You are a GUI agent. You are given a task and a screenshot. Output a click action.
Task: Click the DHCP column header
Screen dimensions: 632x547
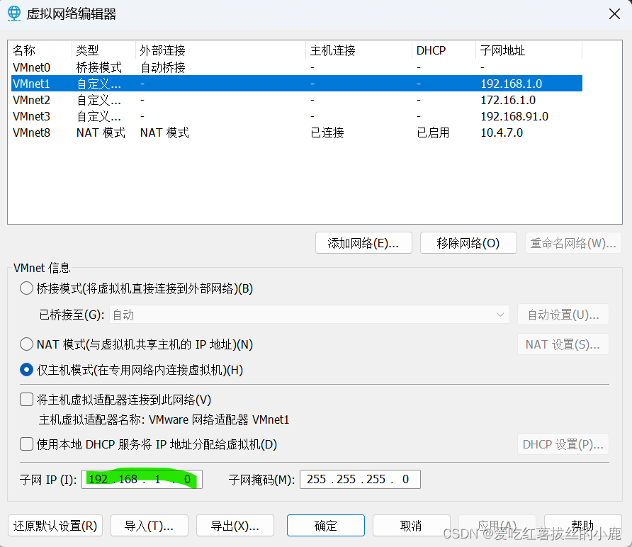444,50
